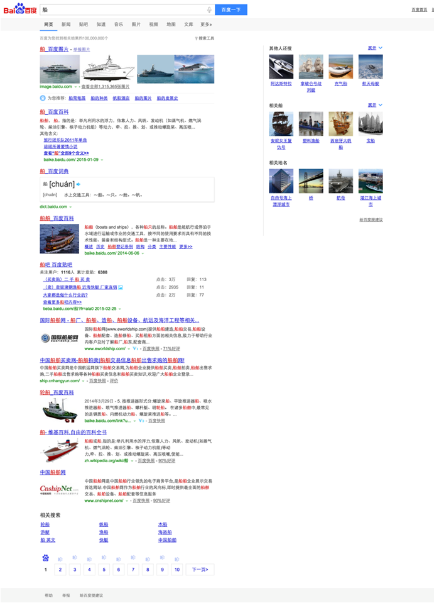Expand the 相关船 section with 展开
Screen dimensions: 434x603
tap(375, 105)
